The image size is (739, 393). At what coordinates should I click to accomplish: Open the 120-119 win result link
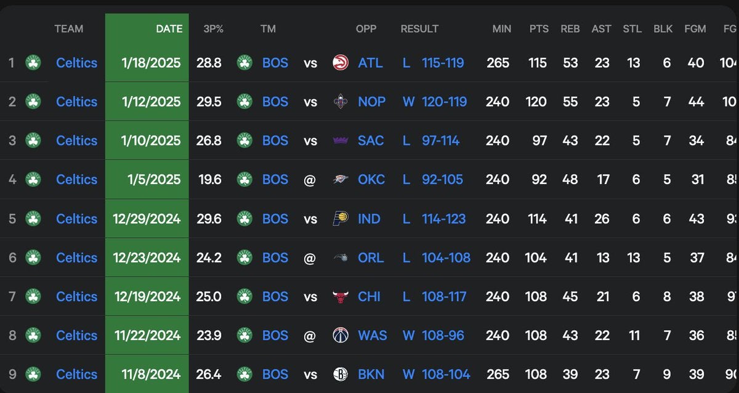(x=444, y=102)
